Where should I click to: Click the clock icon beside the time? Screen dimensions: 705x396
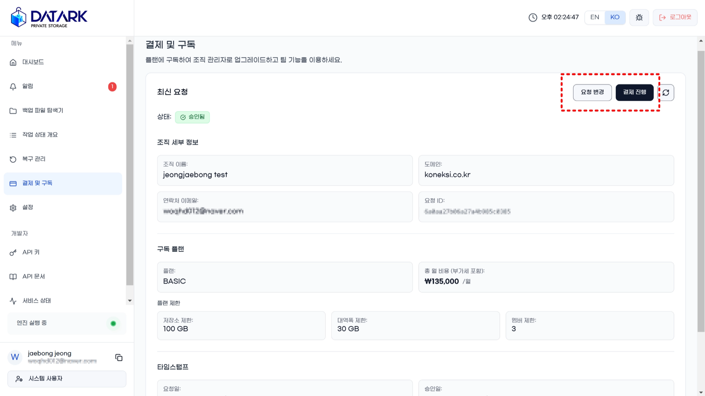[533, 17]
